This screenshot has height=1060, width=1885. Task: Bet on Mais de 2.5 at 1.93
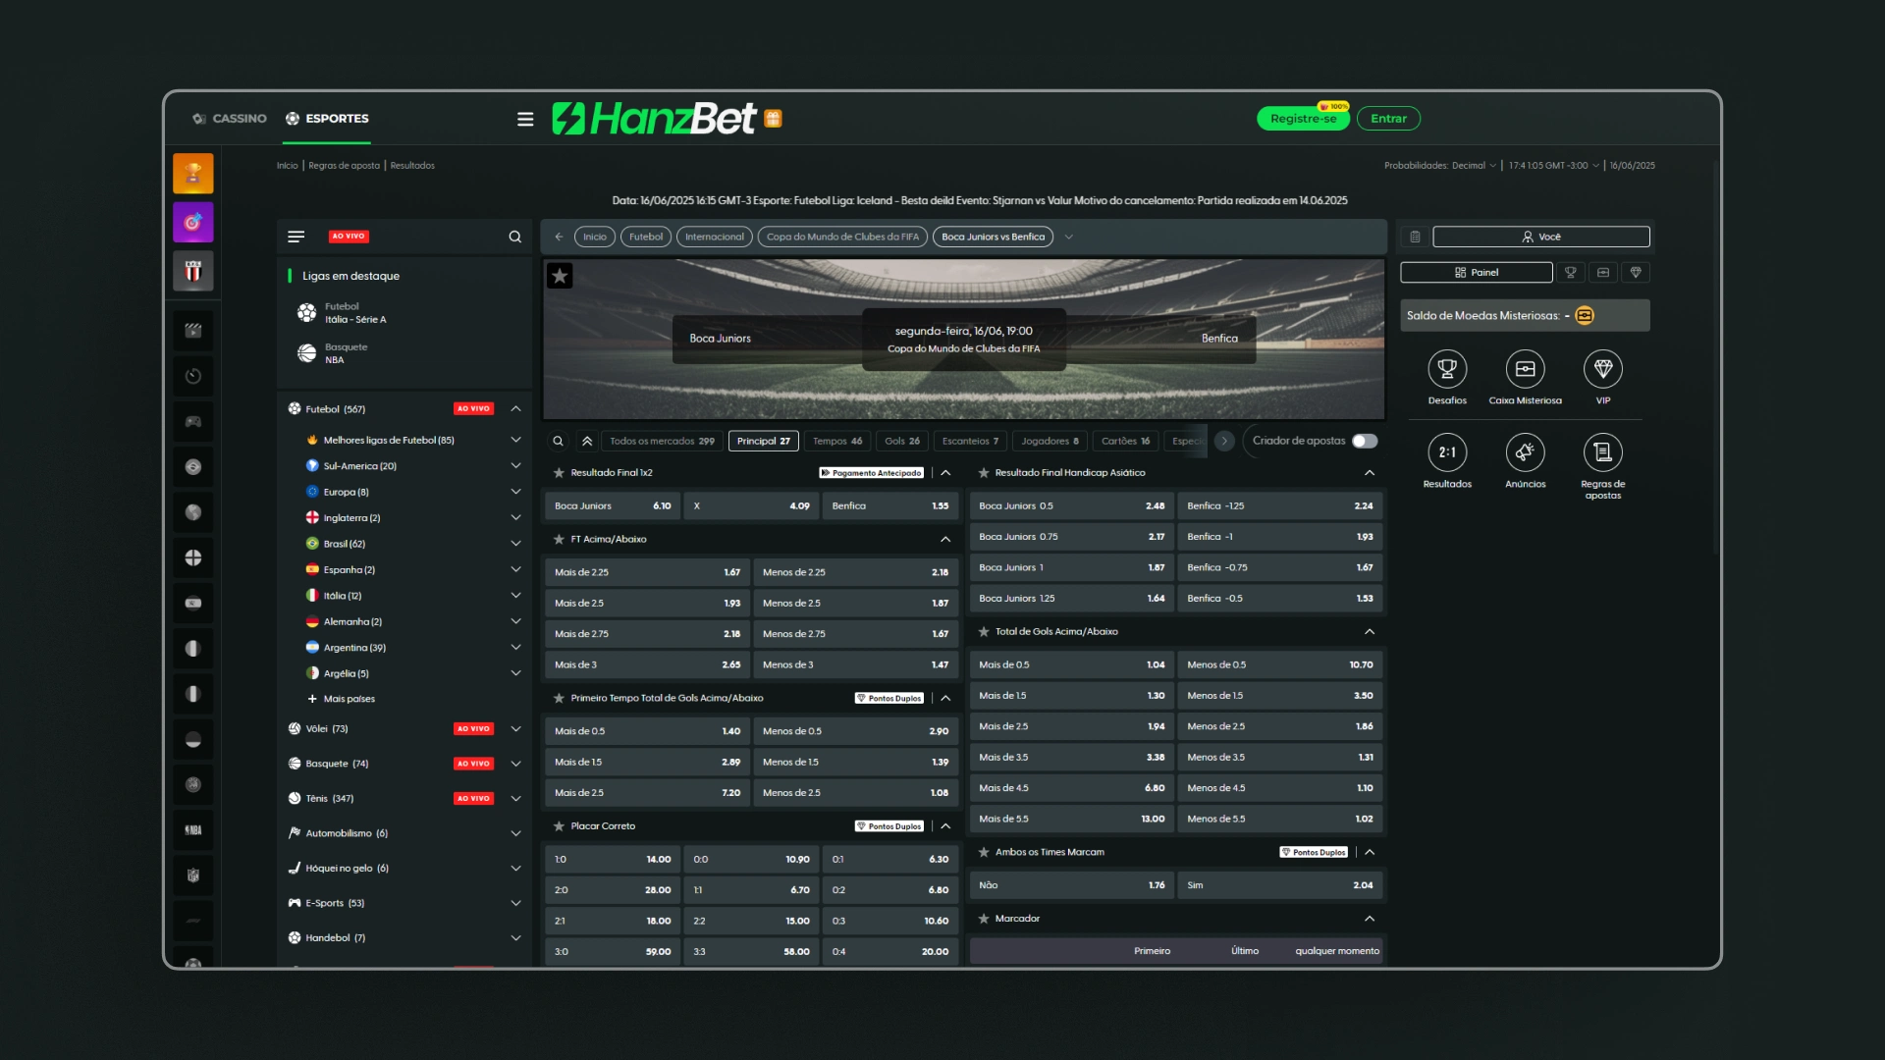click(x=647, y=604)
